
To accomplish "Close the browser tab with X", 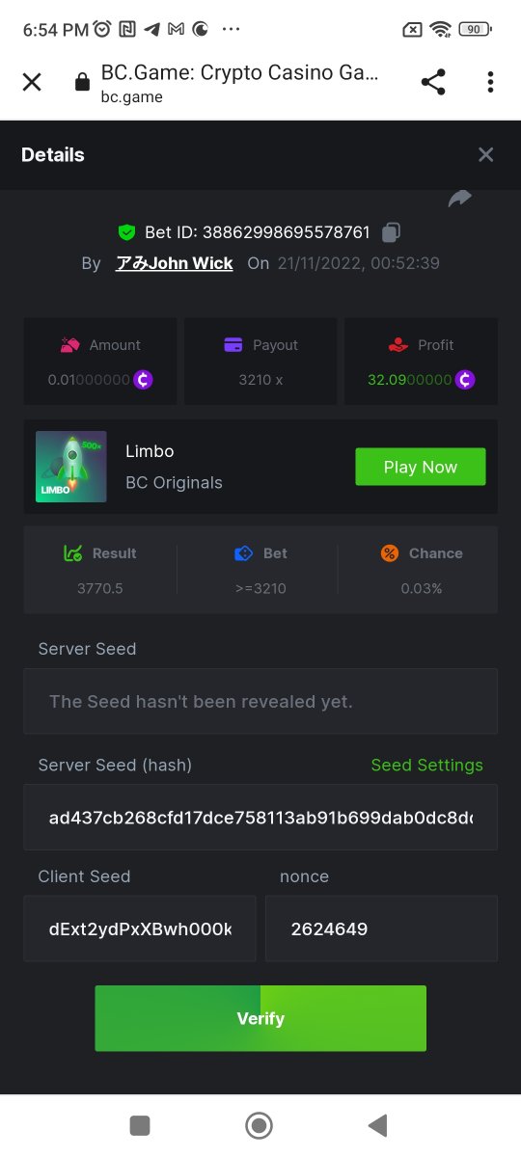I will coord(32,82).
